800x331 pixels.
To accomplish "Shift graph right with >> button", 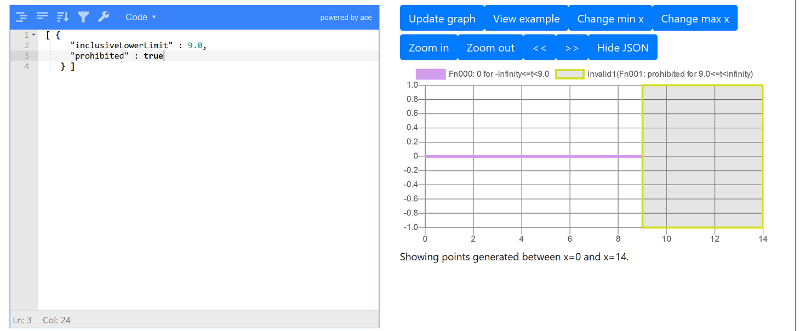I will pyautogui.click(x=572, y=48).
